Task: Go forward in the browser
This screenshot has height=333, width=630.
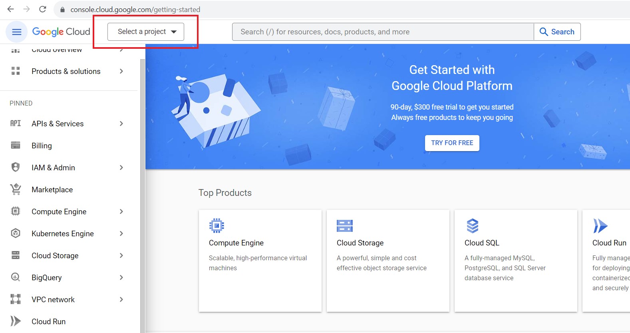Action: point(27,9)
